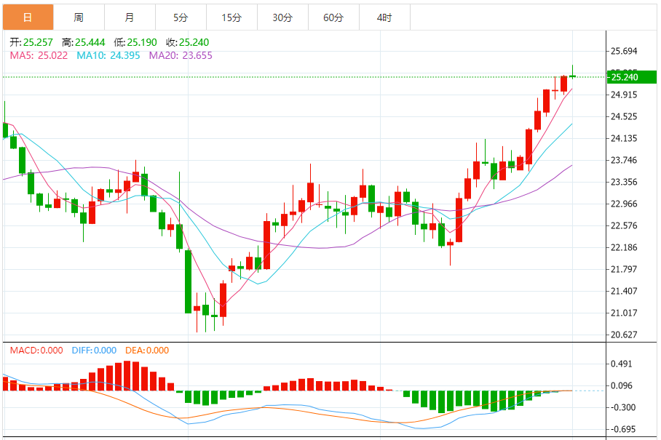Click the green 25.240 current price tag

pos(631,77)
